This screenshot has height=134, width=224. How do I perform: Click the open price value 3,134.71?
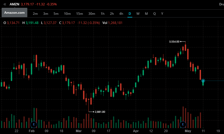point(13,23)
